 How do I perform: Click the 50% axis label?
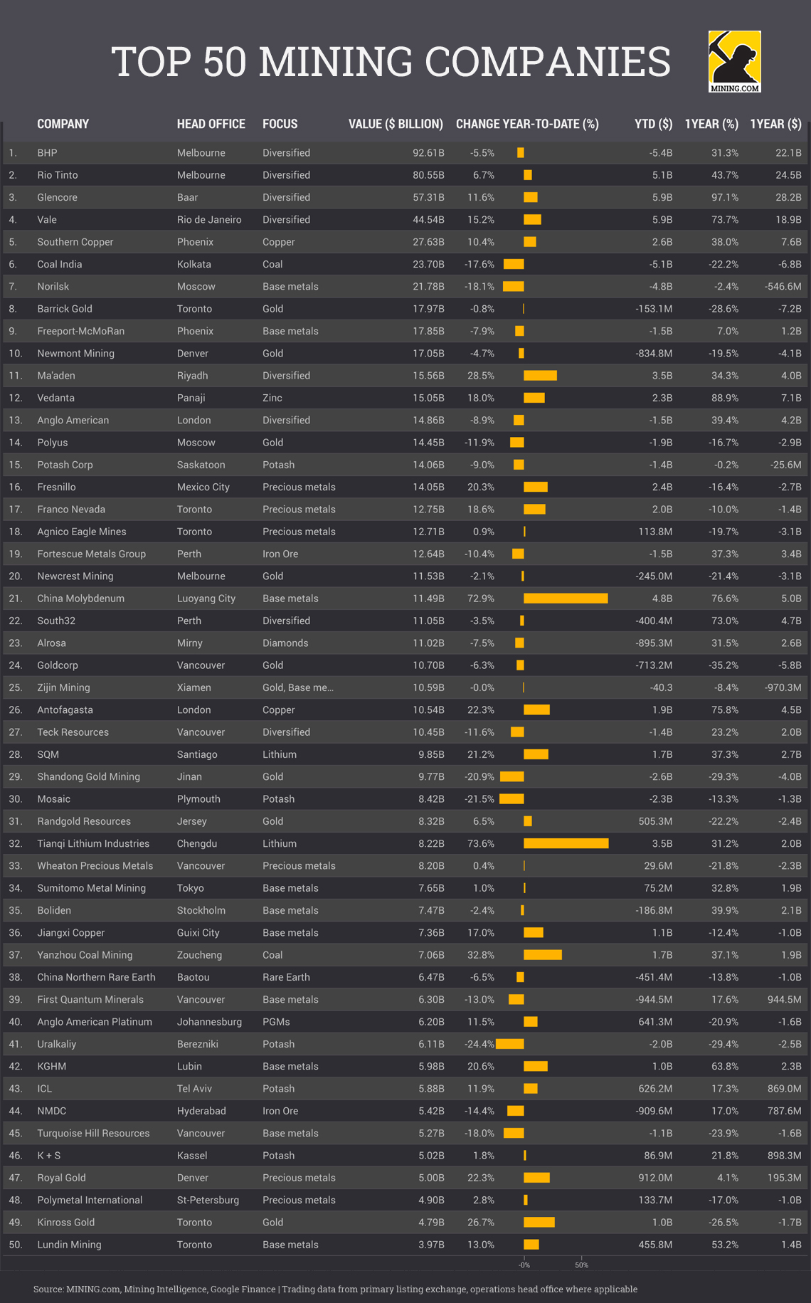click(x=581, y=1265)
